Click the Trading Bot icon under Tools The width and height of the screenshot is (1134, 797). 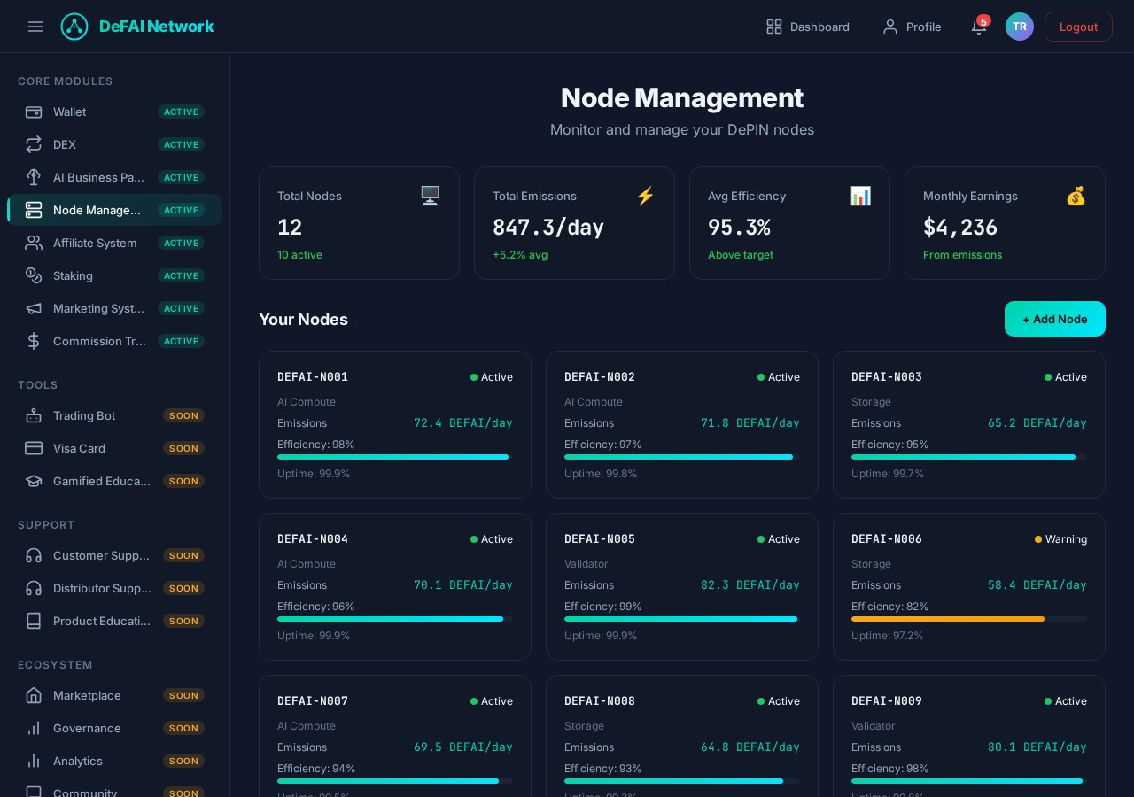[x=34, y=415]
